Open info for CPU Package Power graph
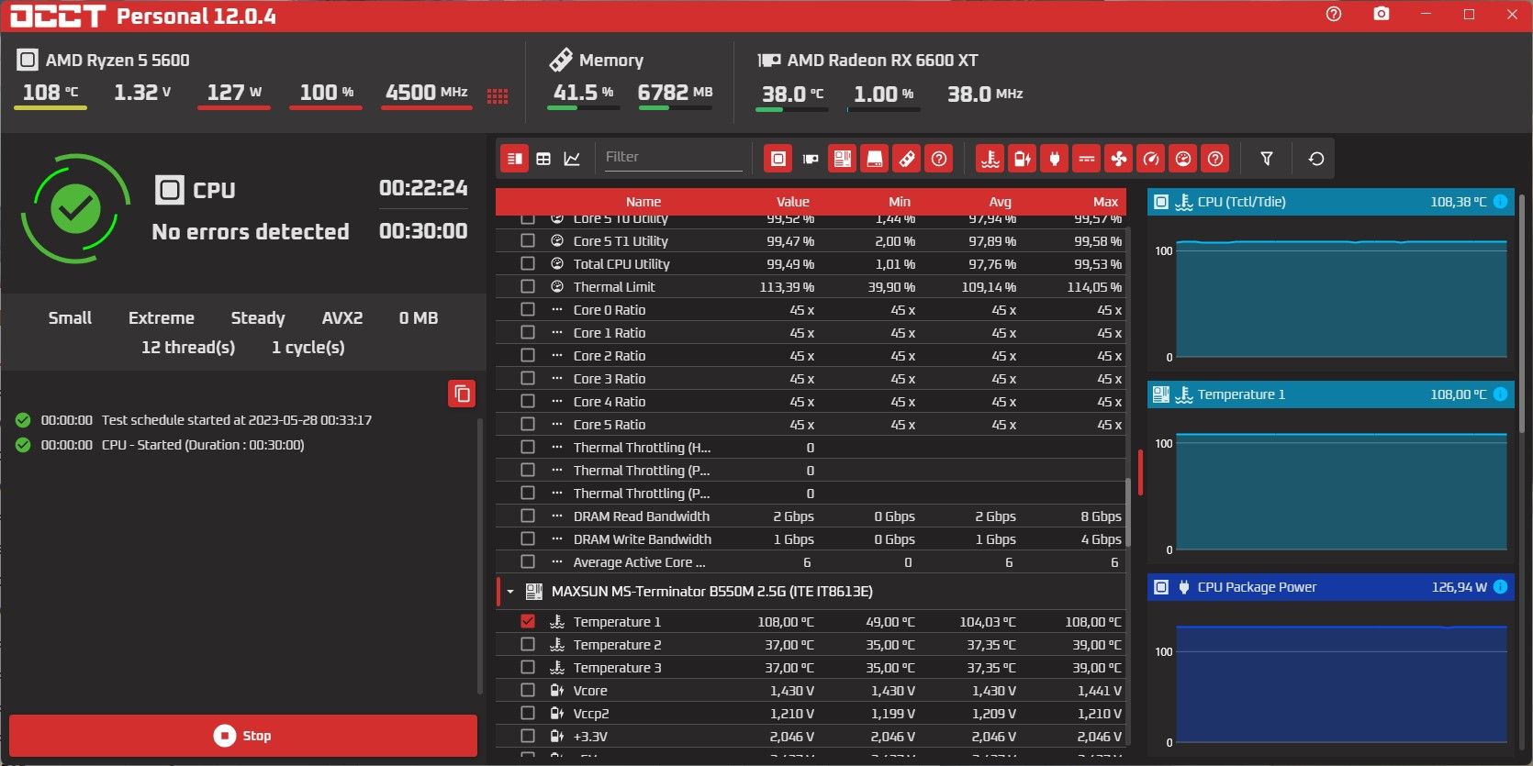1533x766 pixels. [1501, 587]
